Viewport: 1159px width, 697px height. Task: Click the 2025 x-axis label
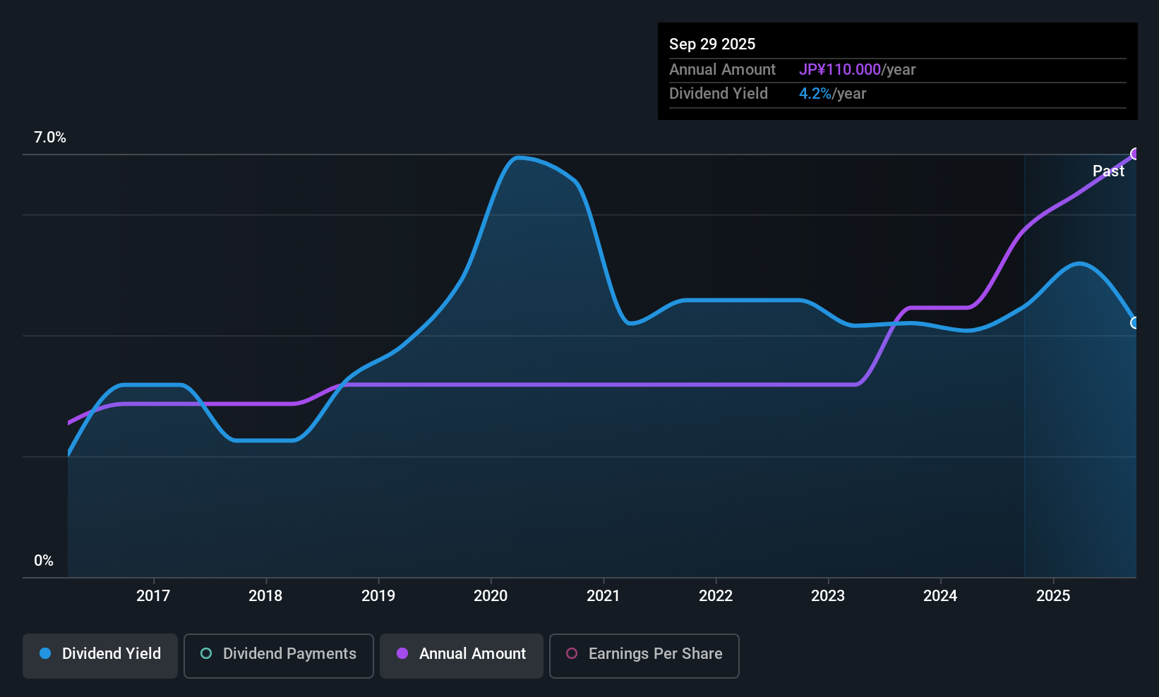point(1053,595)
